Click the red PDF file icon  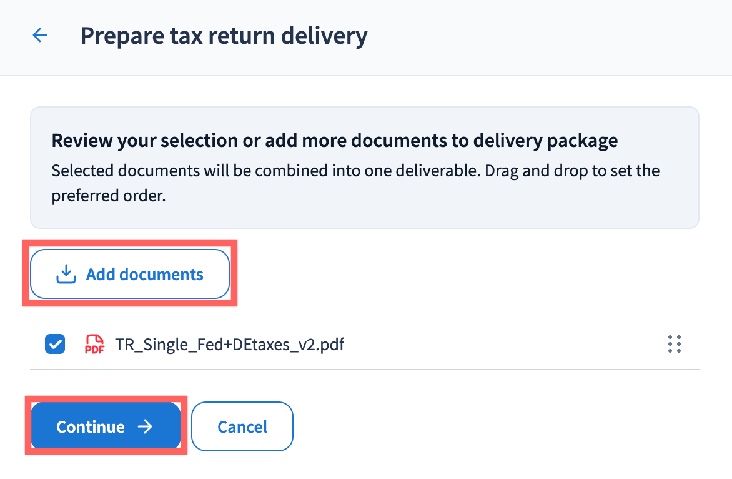tap(94, 344)
